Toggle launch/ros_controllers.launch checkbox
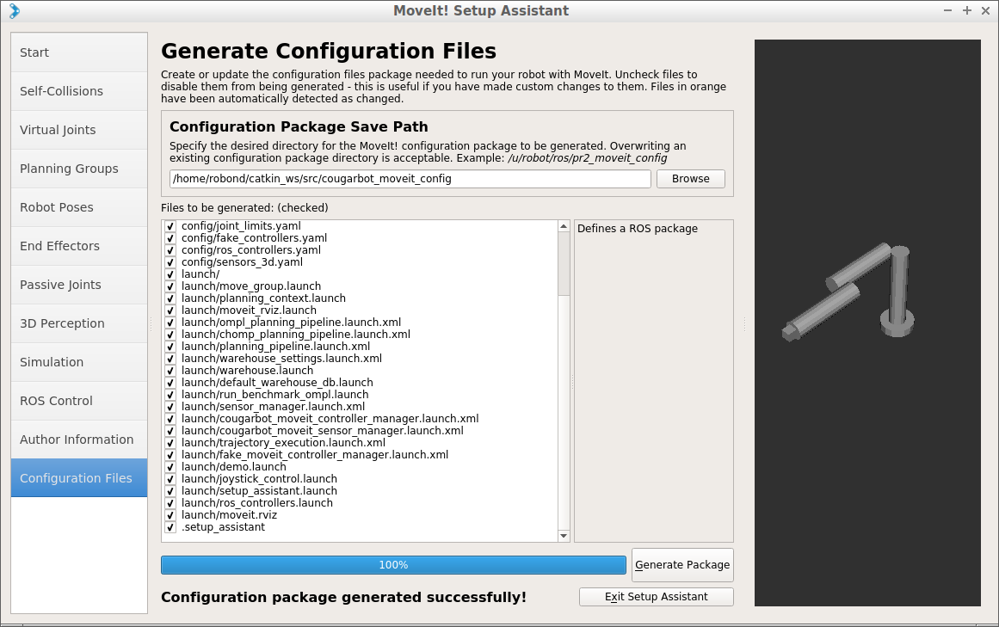Viewport: 999px width, 627px height. coord(170,503)
